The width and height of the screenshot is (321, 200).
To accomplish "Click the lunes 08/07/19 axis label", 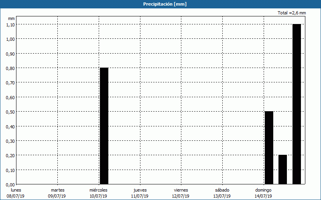I will (16, 193).
